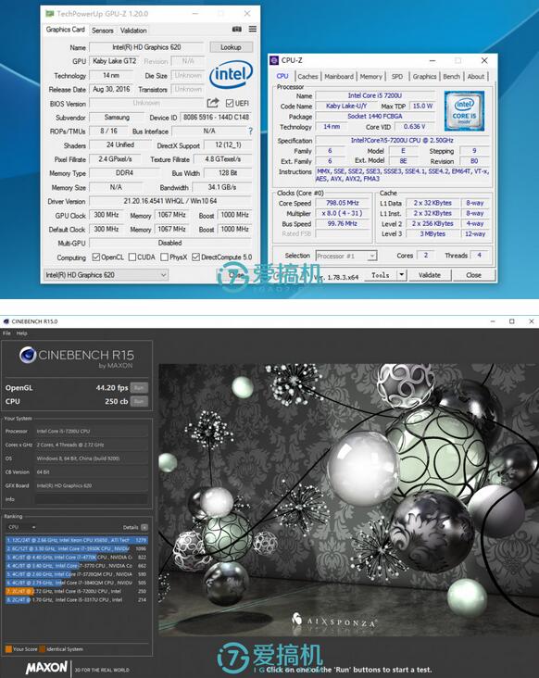Select ranking row Core i7-3930K
539x678 pixels.
(77, 548)
